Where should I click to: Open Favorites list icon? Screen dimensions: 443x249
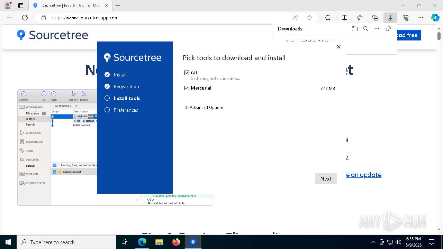pos(360,18)
